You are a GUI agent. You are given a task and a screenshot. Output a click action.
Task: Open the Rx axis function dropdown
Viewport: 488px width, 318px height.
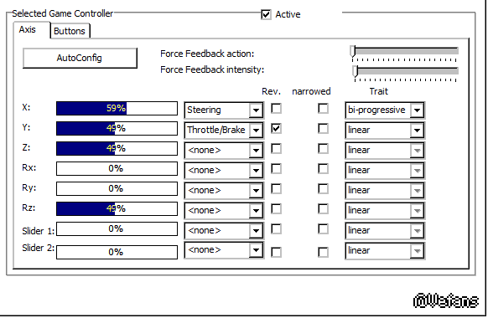coord(224,170)
